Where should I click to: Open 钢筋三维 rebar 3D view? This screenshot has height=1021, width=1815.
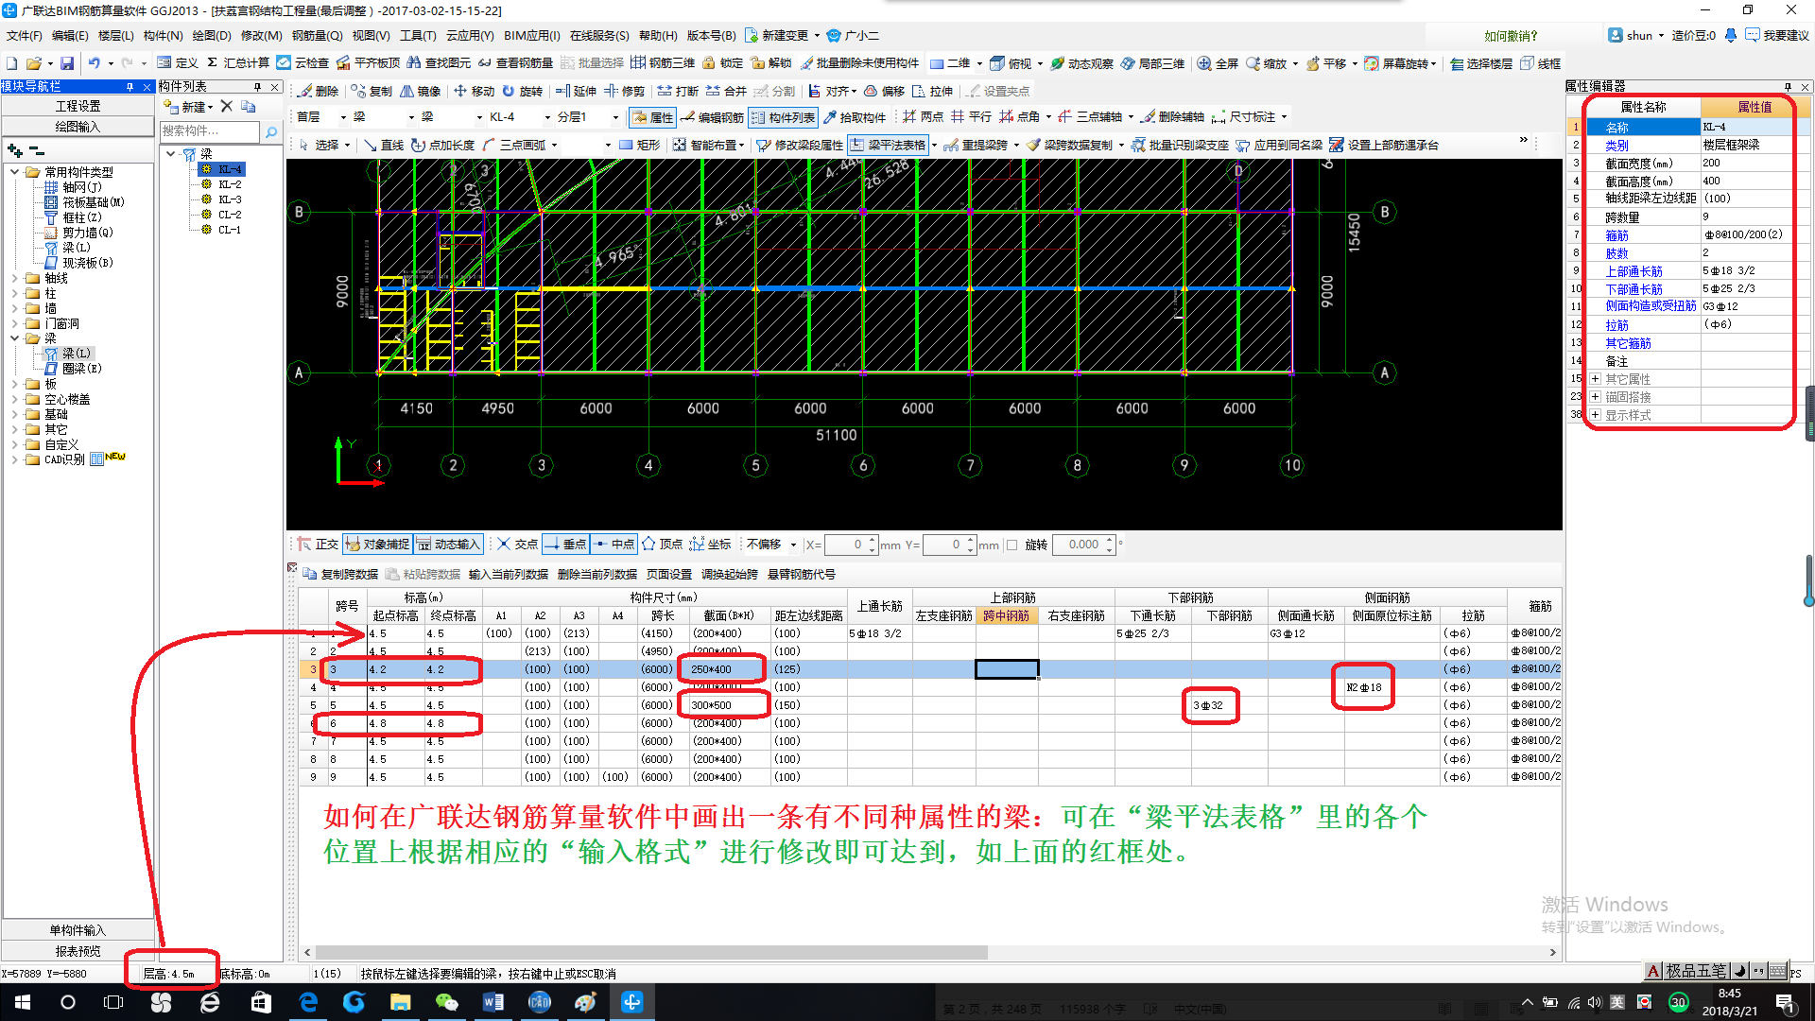pos(663,63)
